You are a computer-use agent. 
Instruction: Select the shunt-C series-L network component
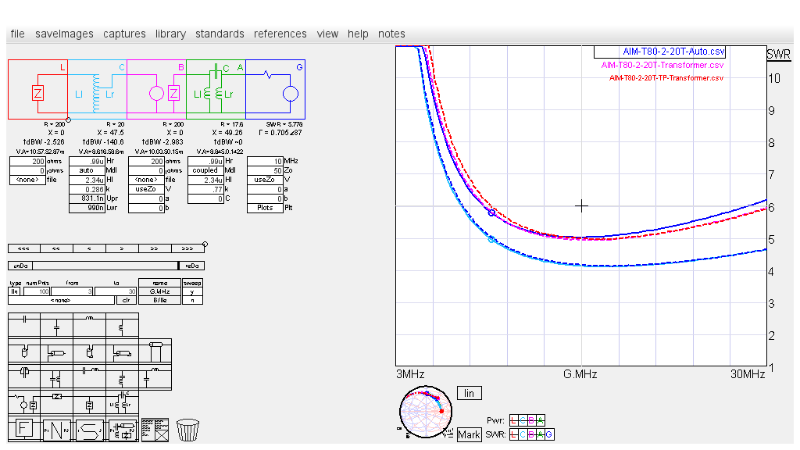click(155, 377)
